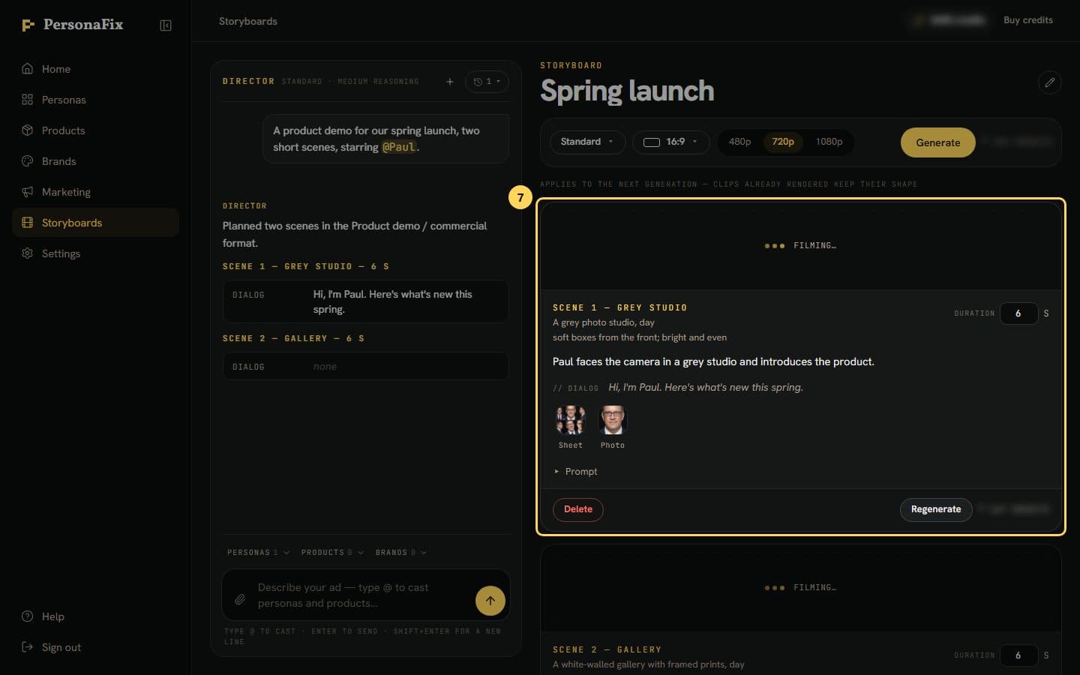Screen dimensions: 1080x675
Task: Select Storyboards in sidebar
Action: coord(95,223)
